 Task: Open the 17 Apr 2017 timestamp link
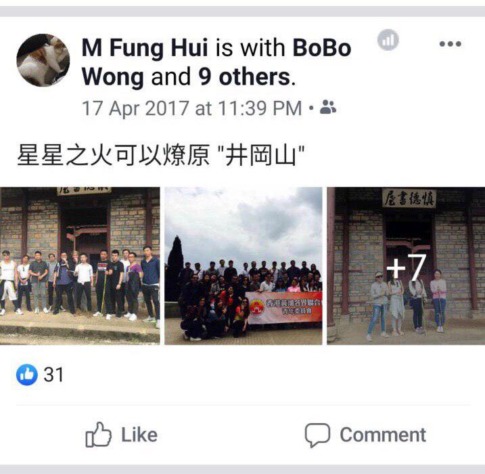(x=192, y=108)
